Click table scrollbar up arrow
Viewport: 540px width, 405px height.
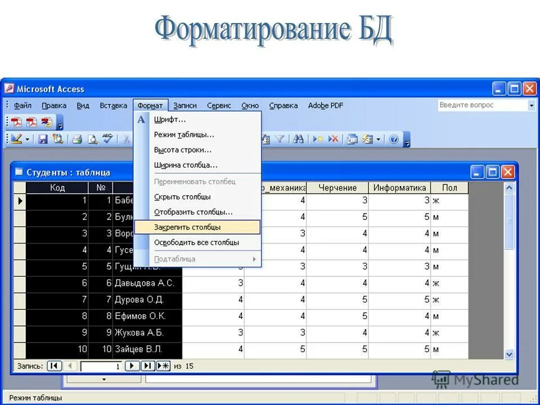(509, 188)
